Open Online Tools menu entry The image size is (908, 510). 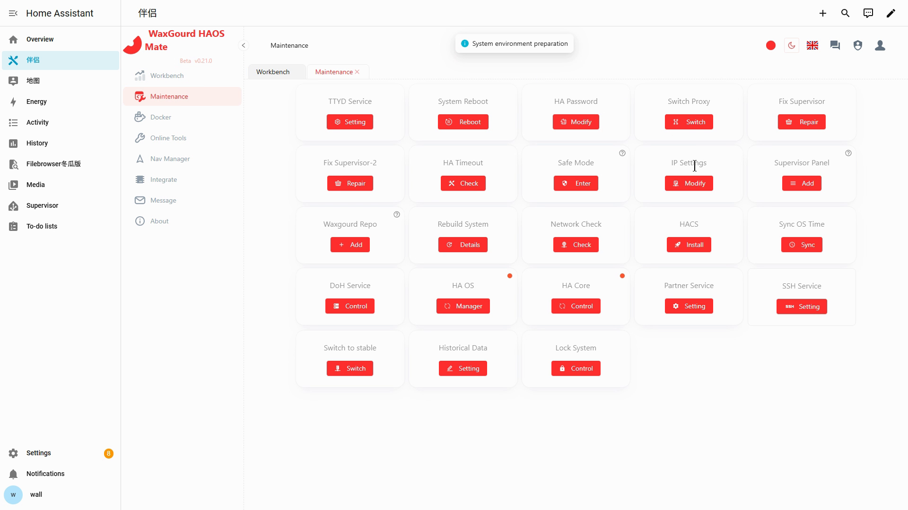182,138
